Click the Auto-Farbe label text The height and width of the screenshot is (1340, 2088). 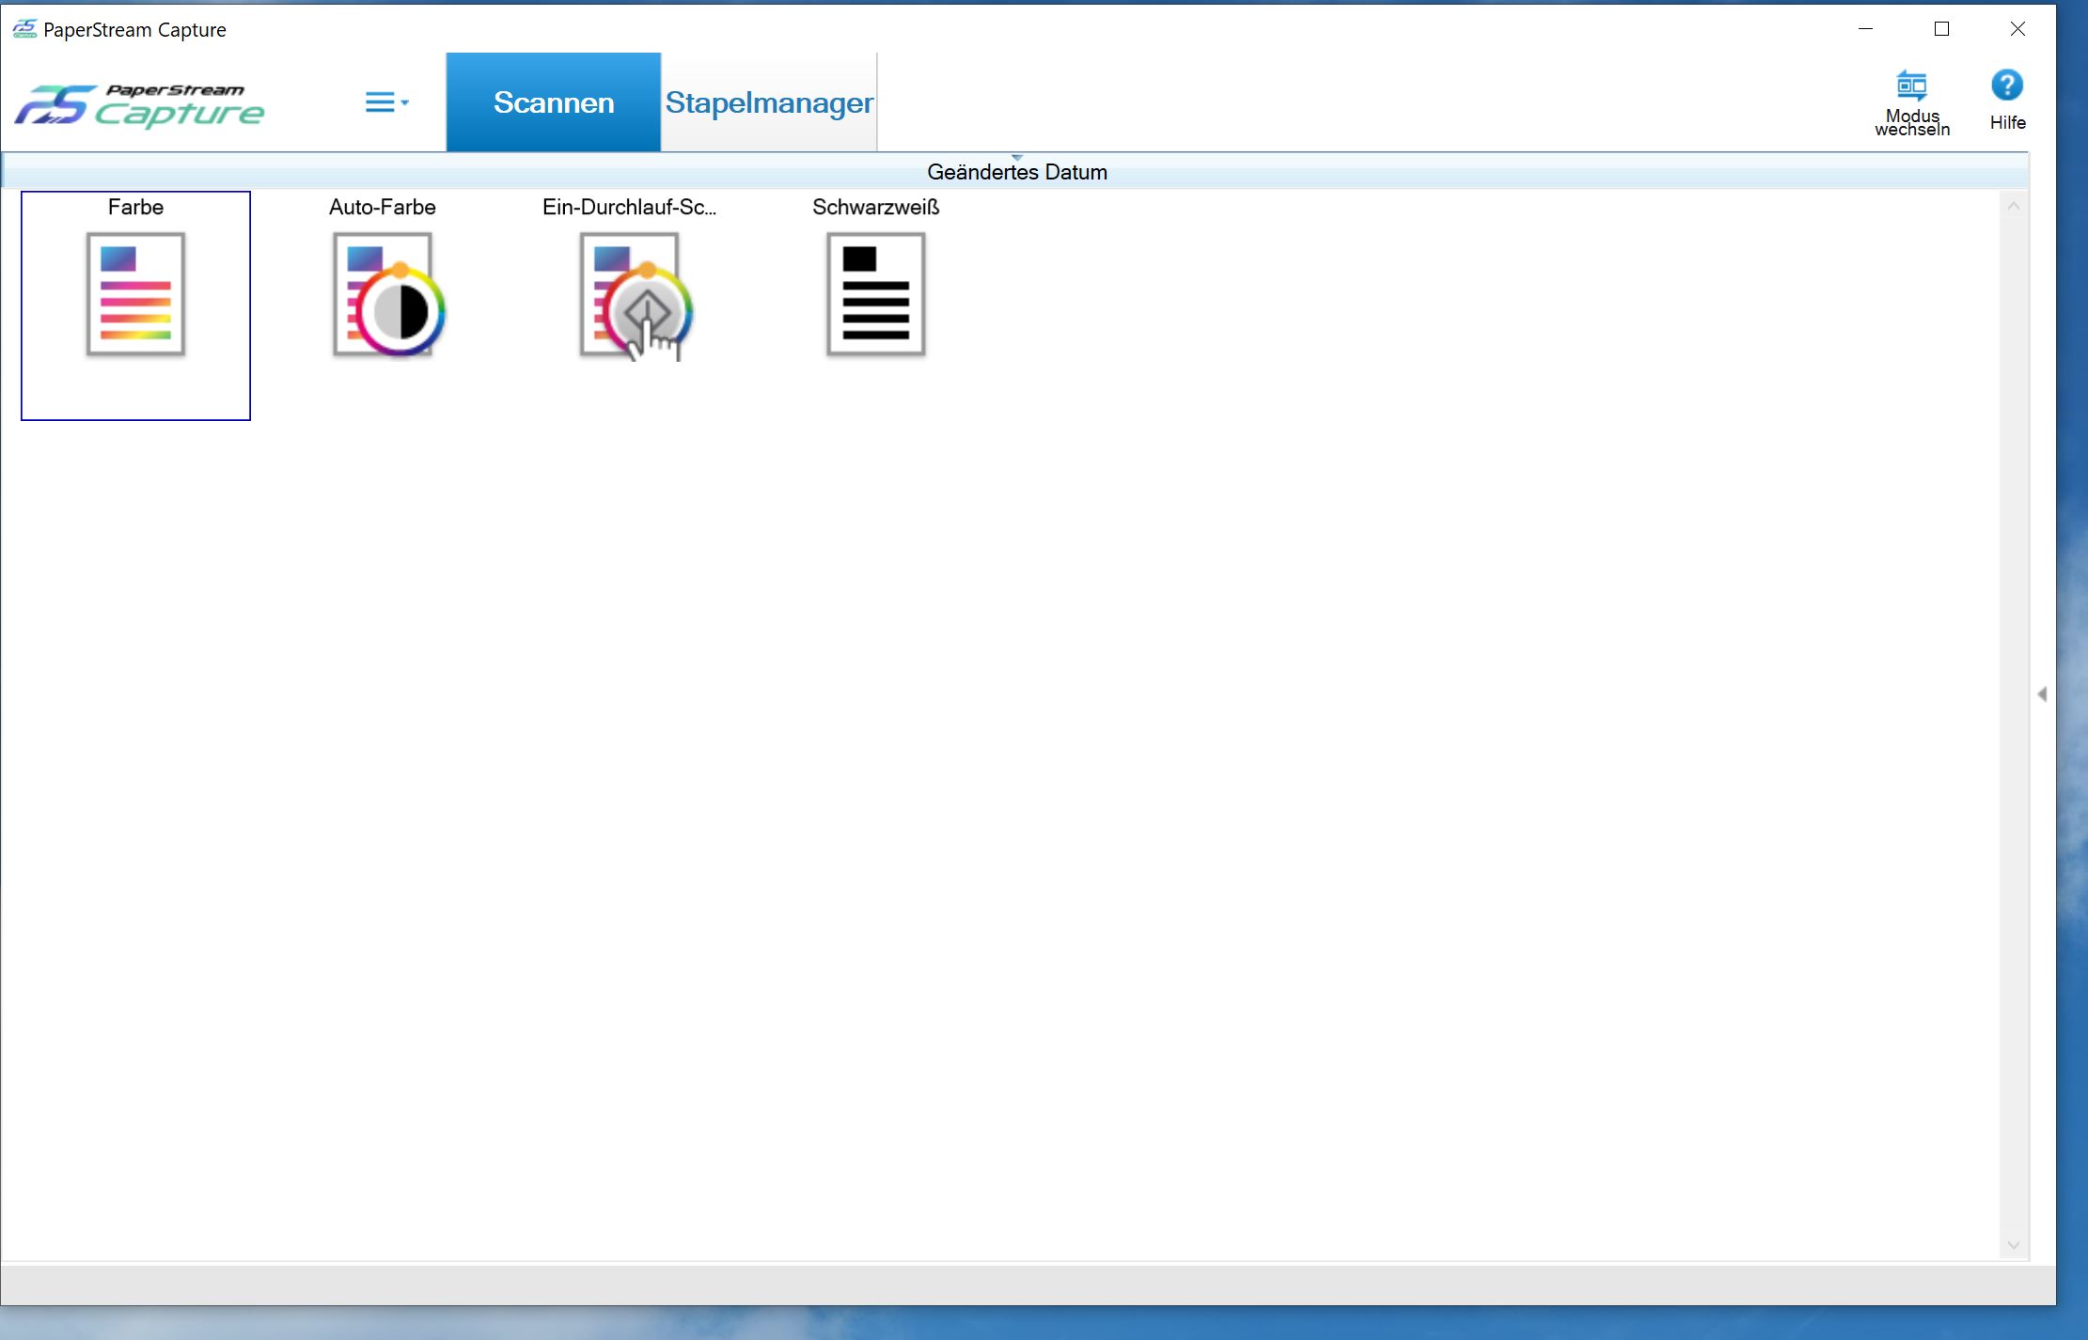tap(382, 207)
